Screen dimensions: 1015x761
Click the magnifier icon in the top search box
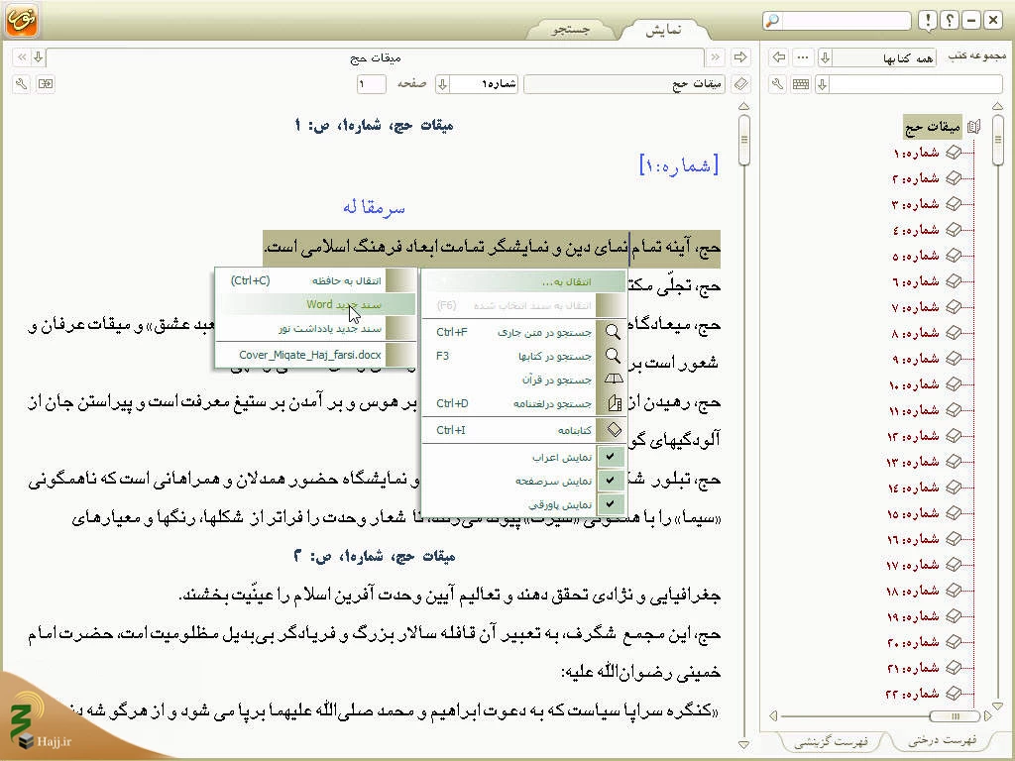click(x=772, y=21)
